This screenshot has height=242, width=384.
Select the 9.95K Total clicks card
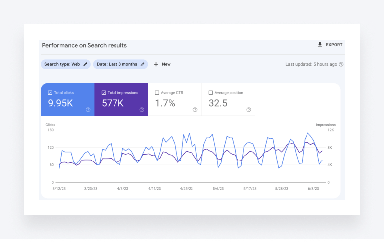(x=67, y=103)
